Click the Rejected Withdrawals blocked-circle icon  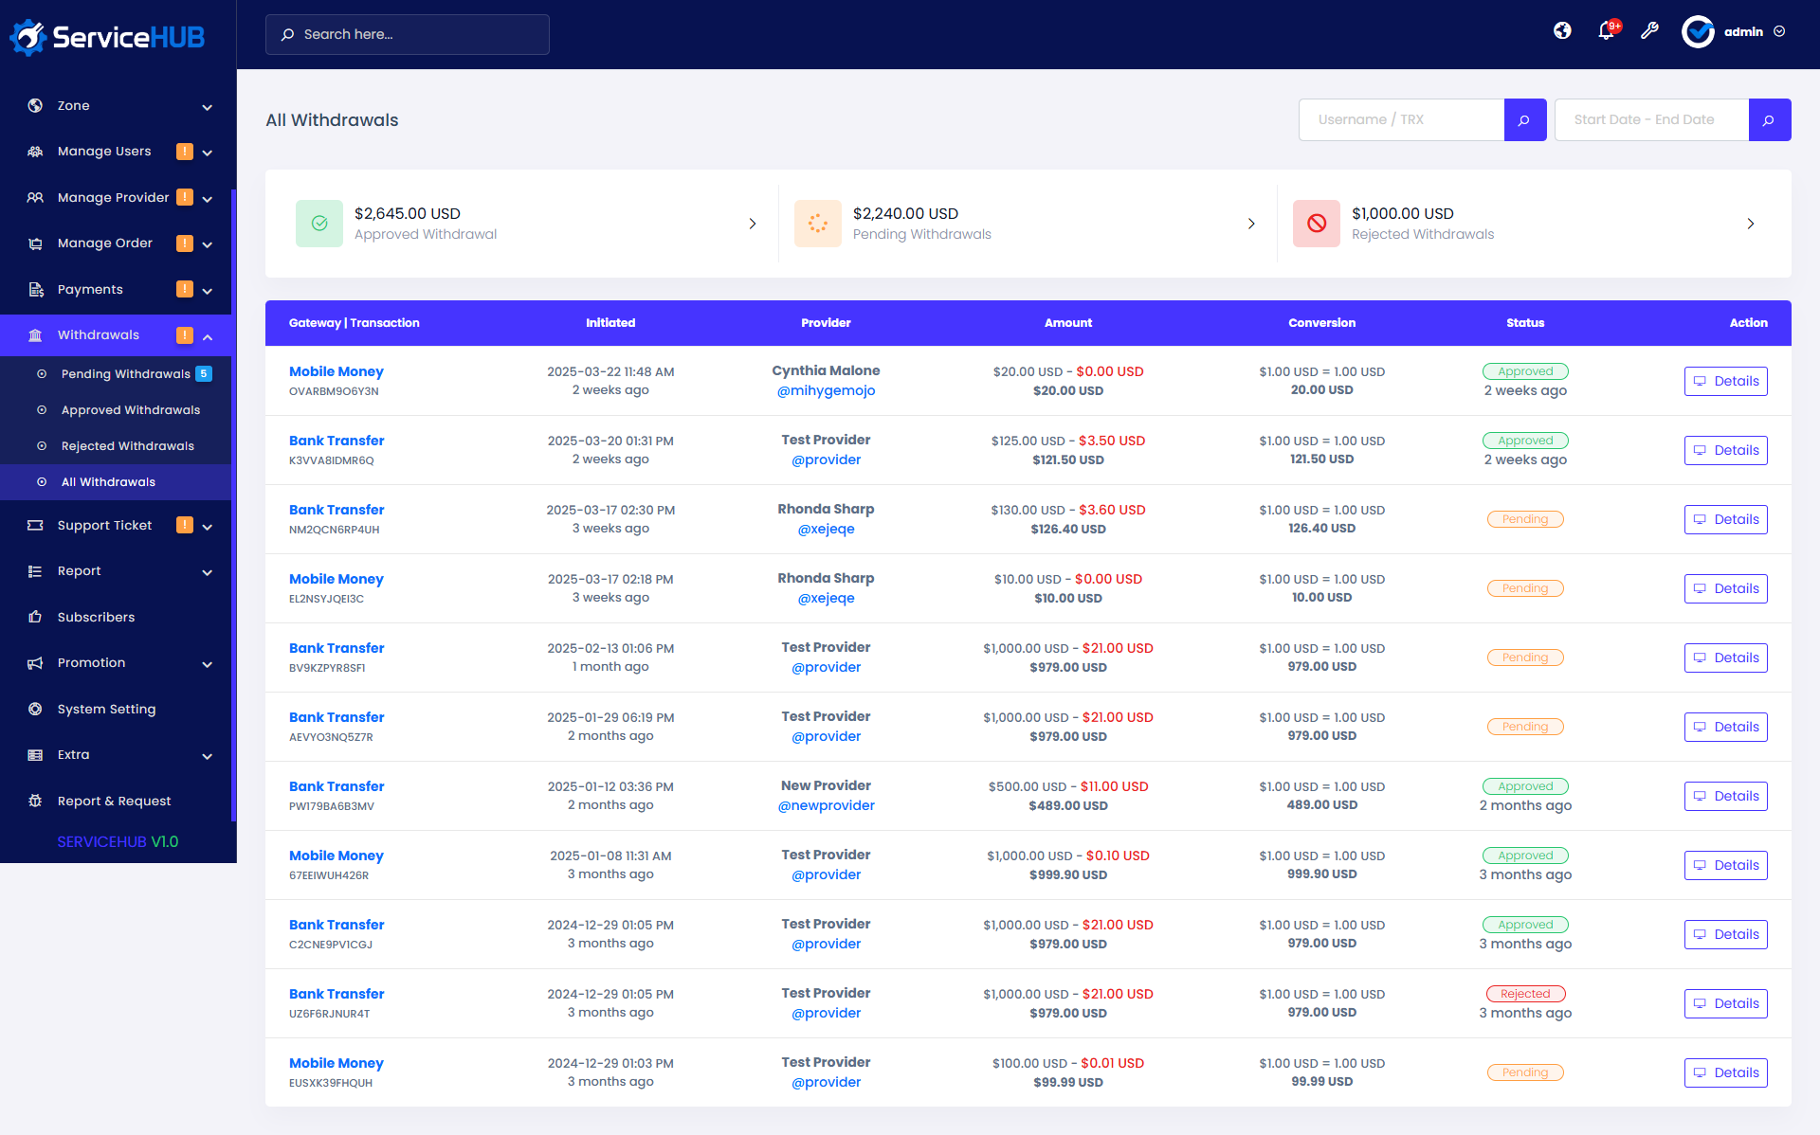pyautogui.click(x=1316, y=224)
